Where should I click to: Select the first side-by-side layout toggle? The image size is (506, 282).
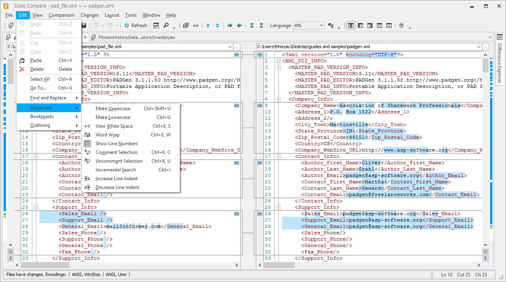[x=351, y=25]
